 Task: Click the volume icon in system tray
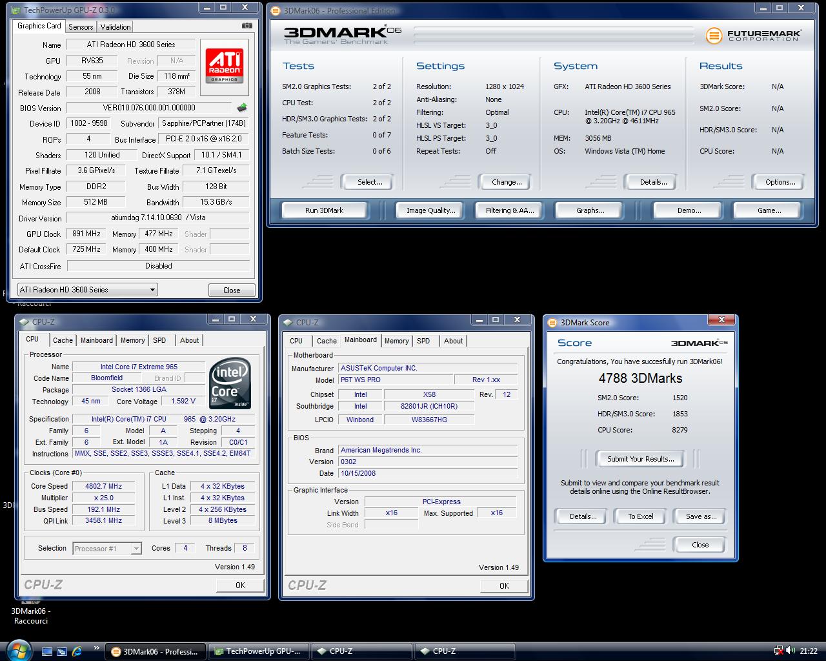tap(791, 651)
